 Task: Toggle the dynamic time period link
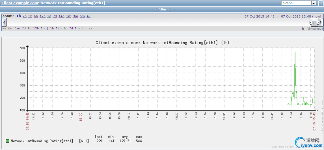314,29
